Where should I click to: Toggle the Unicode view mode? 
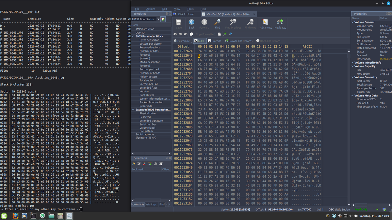(214, 41)
